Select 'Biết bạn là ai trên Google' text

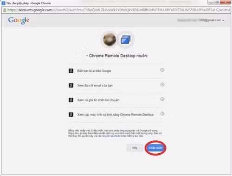click(x=94, y=71)
